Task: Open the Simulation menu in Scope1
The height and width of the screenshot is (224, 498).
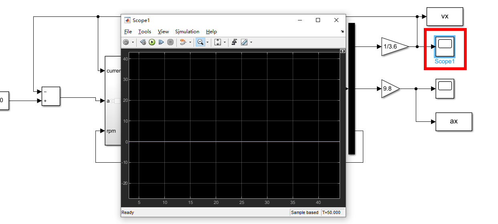Action: point(187,32)
